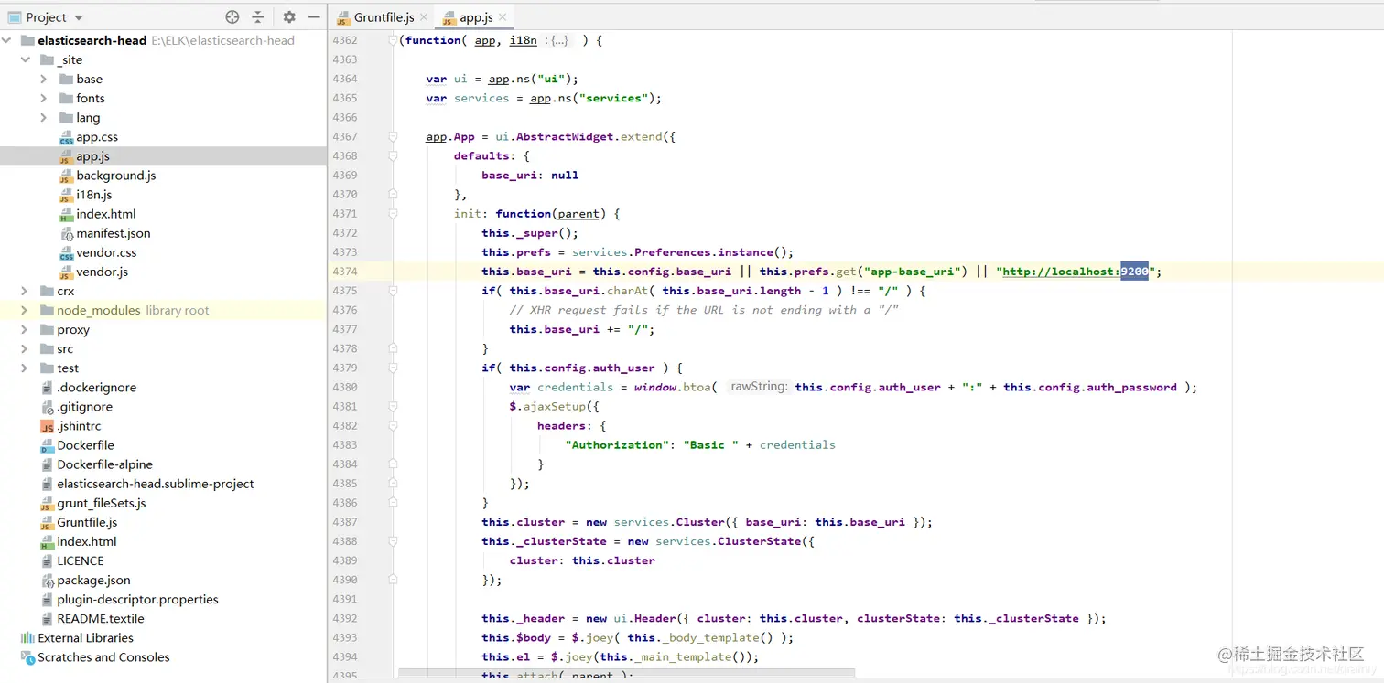Select grunt_fileSets.js file
The height and width of the screenshot is (683, 1384).
tap(101, 503)
